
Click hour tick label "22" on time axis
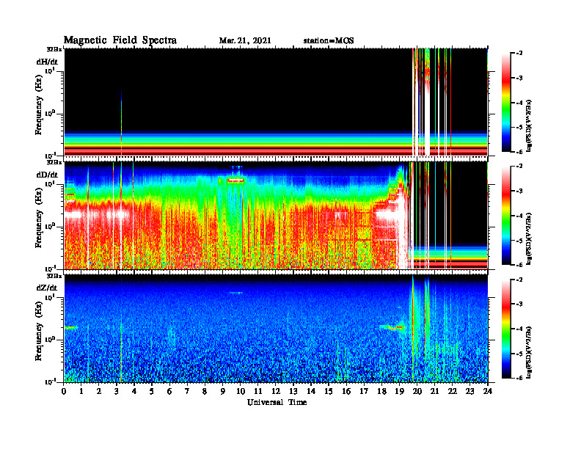[453, 391]
